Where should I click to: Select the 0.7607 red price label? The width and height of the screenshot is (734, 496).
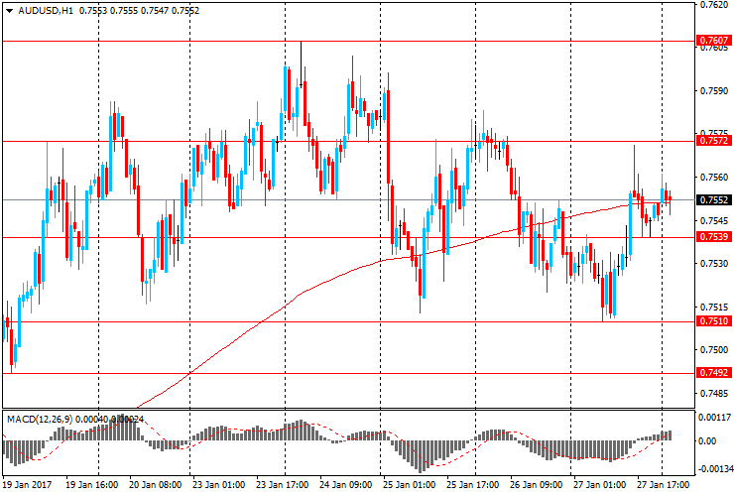[x=714, y=41]
